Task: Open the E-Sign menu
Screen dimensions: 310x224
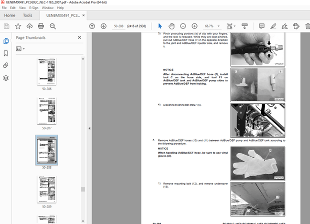Action: click(34, 8)
